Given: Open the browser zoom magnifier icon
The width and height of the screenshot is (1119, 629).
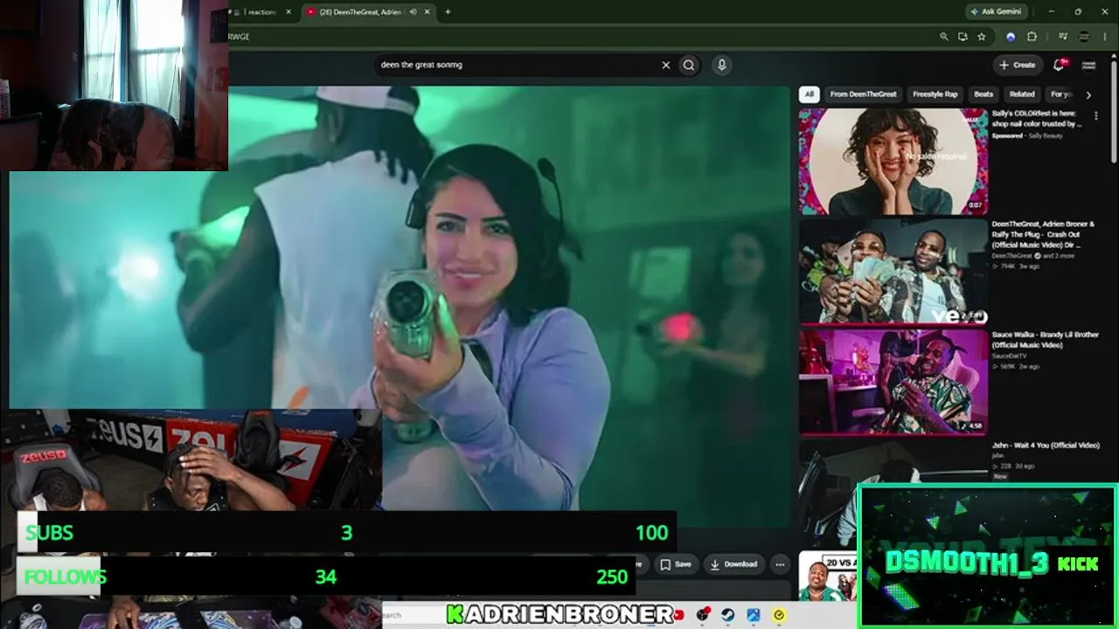Looking at the screenshot, I should pos(943,37).
